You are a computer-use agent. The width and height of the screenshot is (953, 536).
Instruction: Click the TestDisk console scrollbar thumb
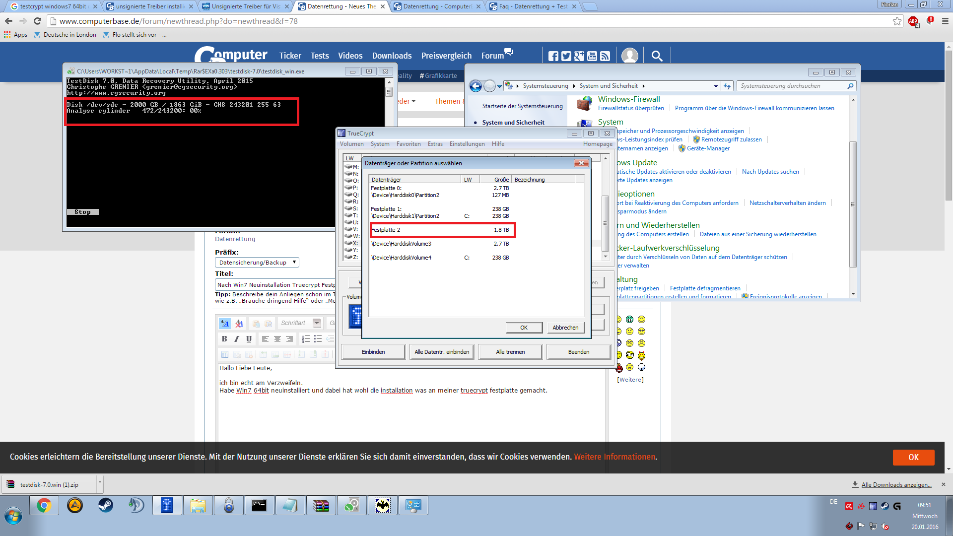[389, 92]
